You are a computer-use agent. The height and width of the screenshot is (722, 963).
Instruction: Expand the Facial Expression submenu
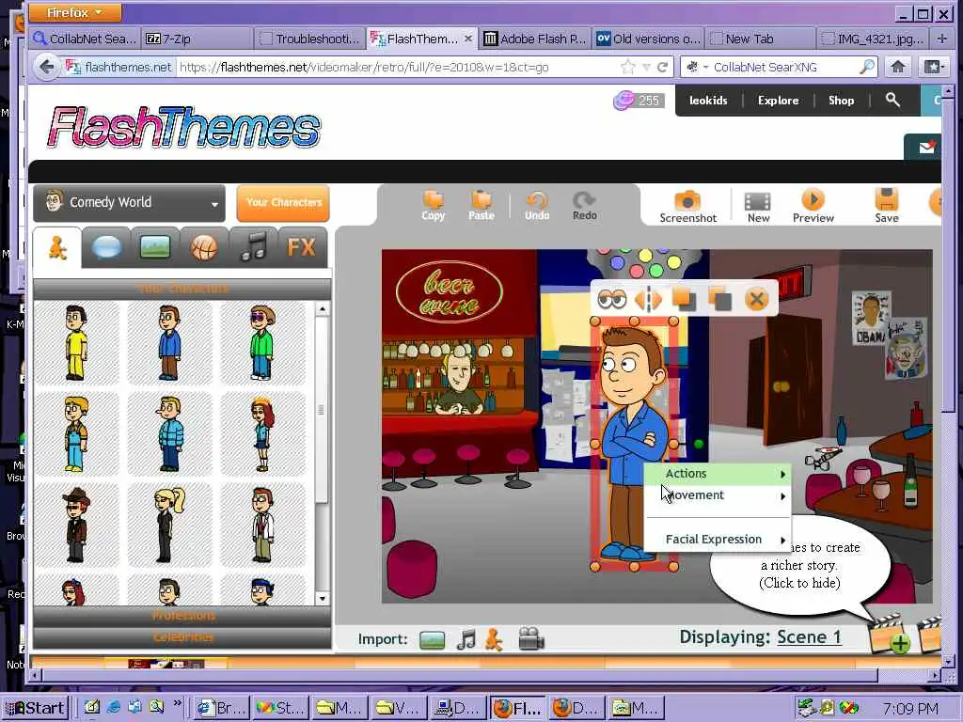pos(718,539)
